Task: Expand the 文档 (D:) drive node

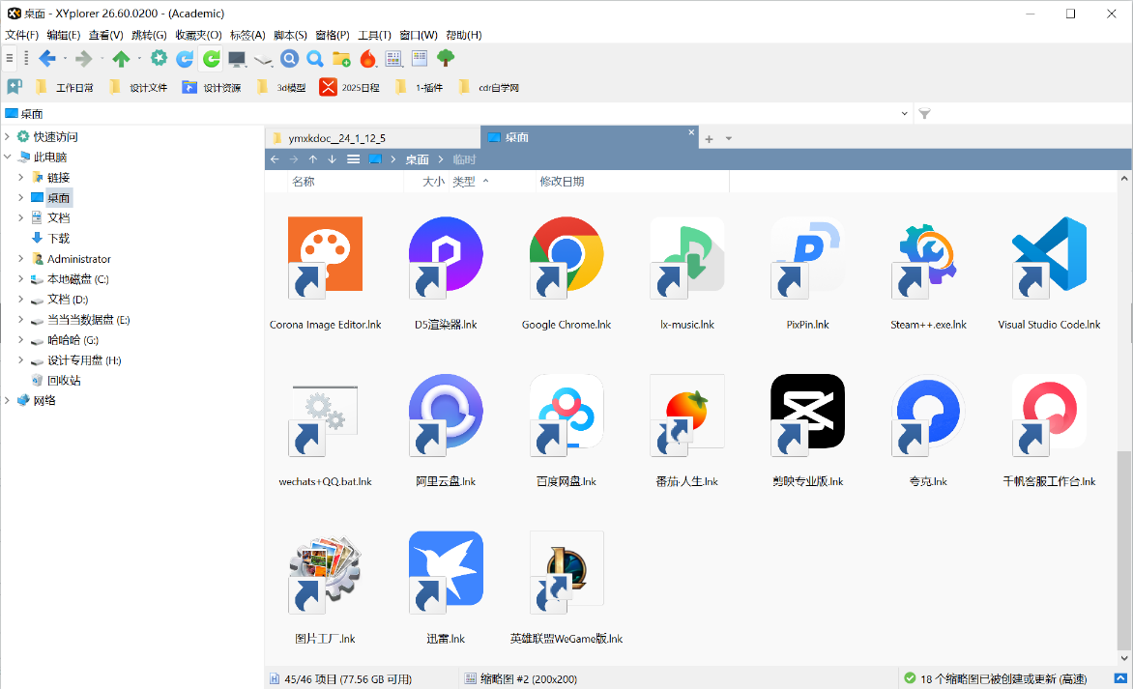Action: [x=21, y=299]
